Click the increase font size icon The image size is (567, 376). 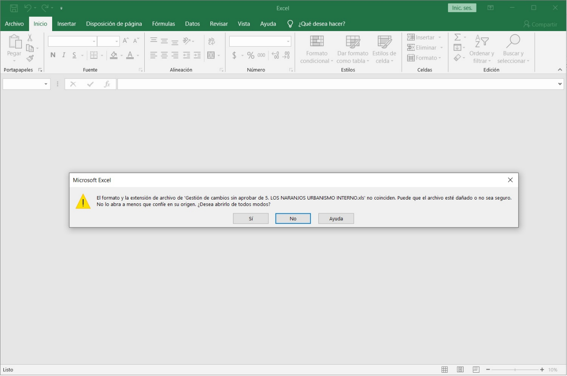[126, 41]
